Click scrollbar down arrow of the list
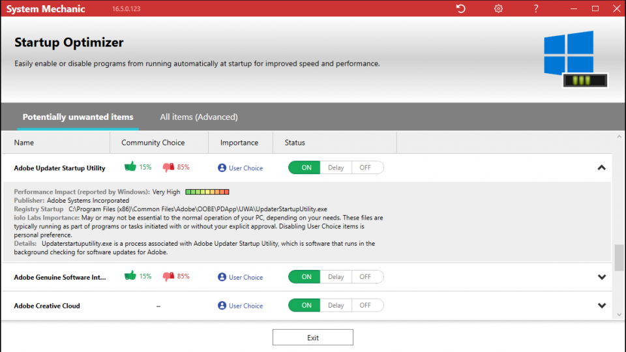This screenshot has width=626, height=352. click(x=619, y=314)
